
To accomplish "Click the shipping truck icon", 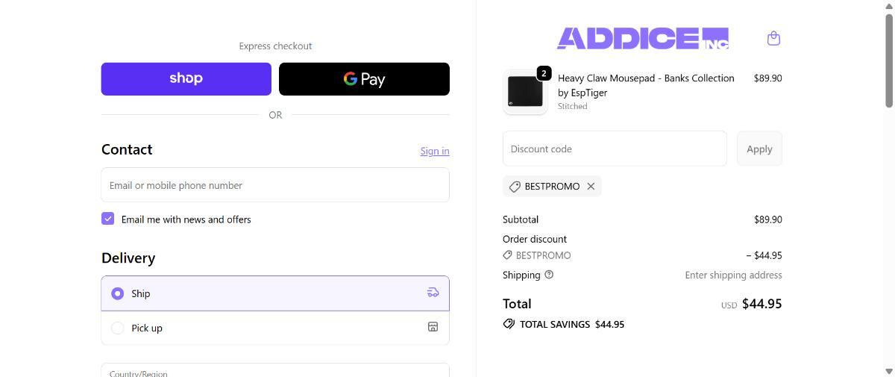I will 433,293.
